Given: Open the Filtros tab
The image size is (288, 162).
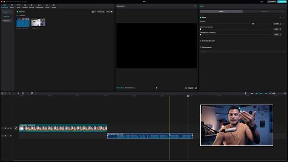Looking at the screenshot, I should (47, 6).
